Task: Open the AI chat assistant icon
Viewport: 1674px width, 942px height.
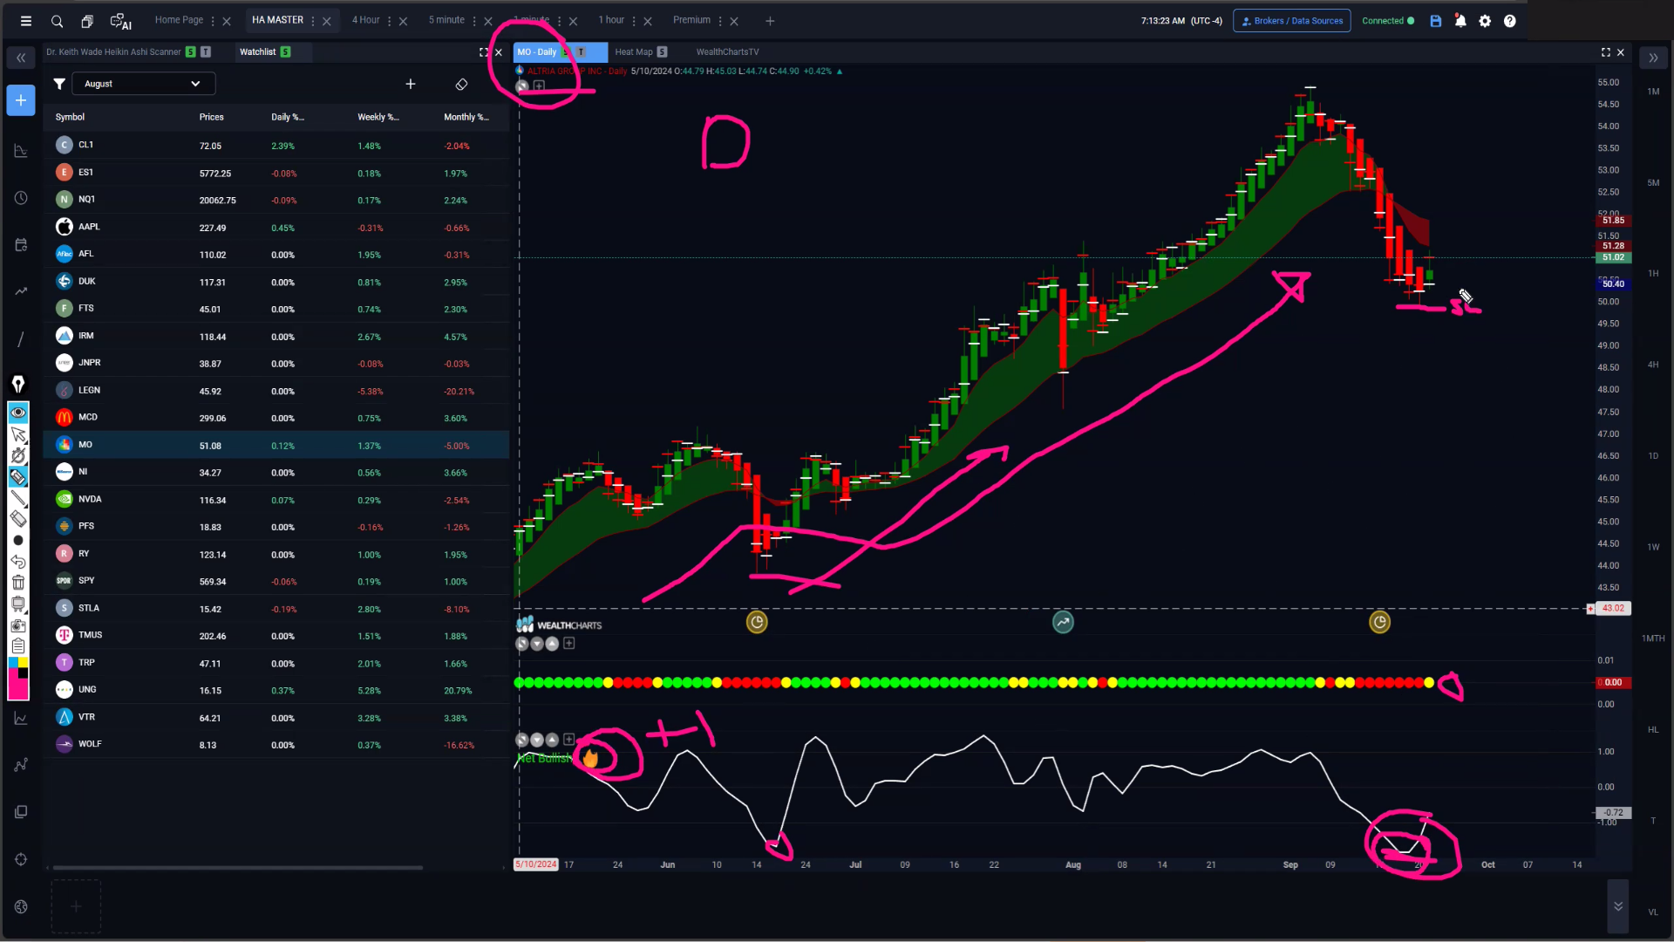Action: (120, 21)
